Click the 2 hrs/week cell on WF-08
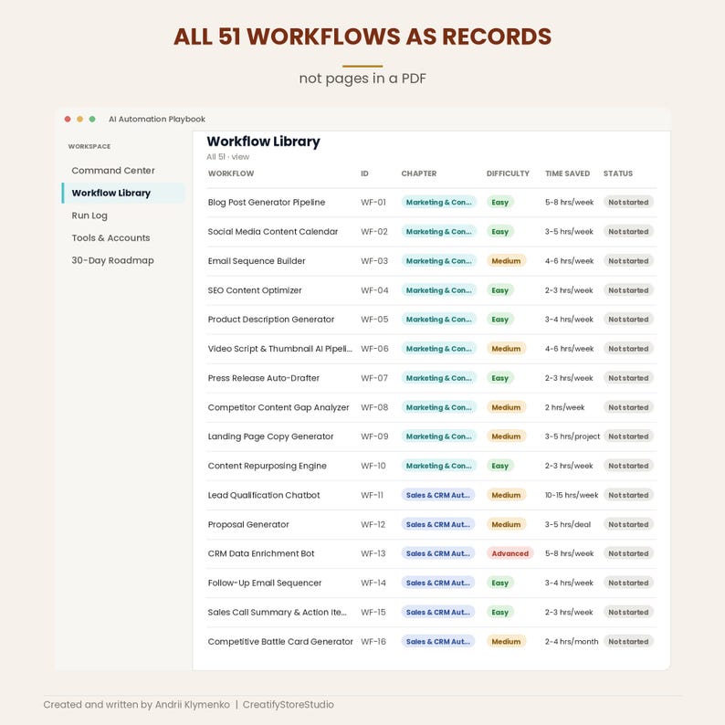Screen dimensions: 725x725 point(564,407)
